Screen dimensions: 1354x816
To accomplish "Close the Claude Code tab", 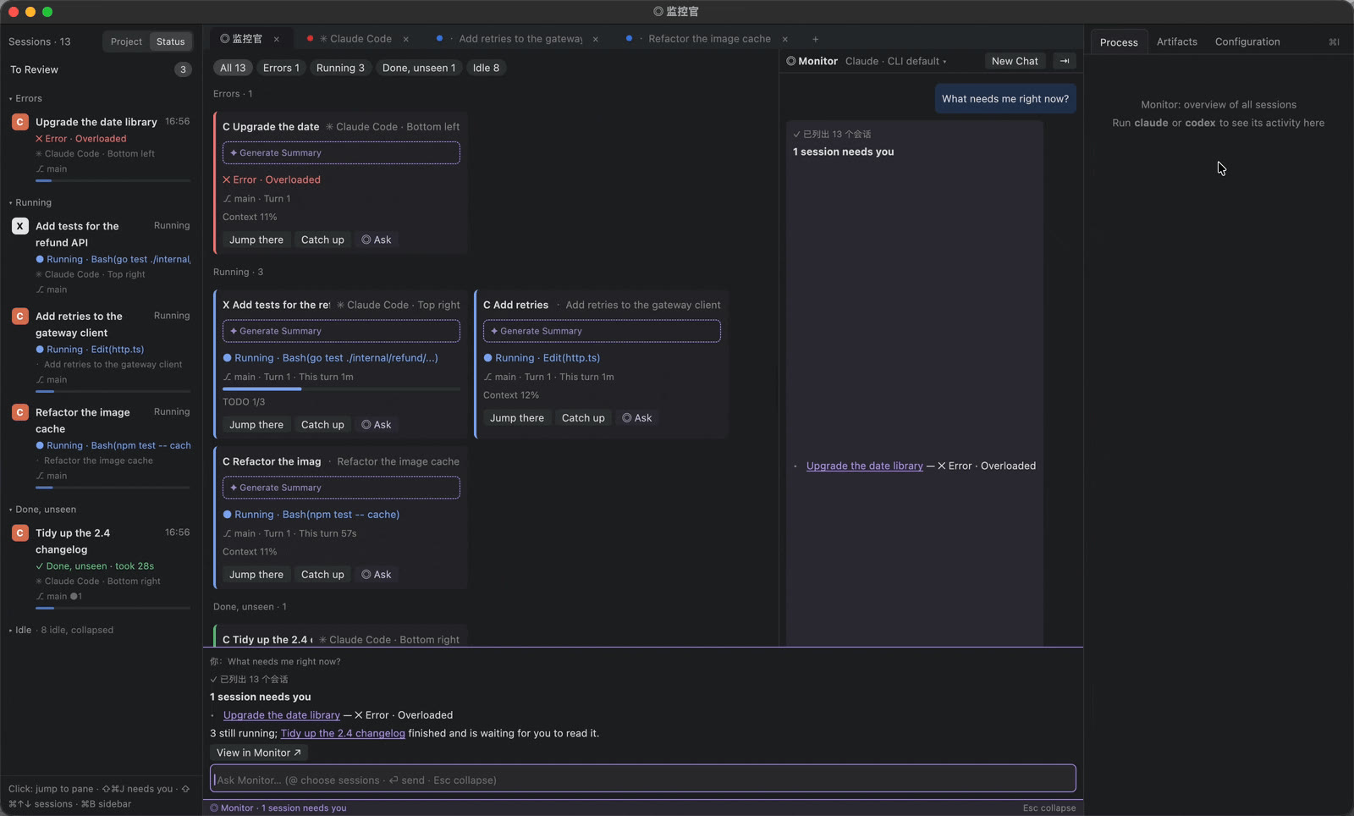I will (406, 39).
